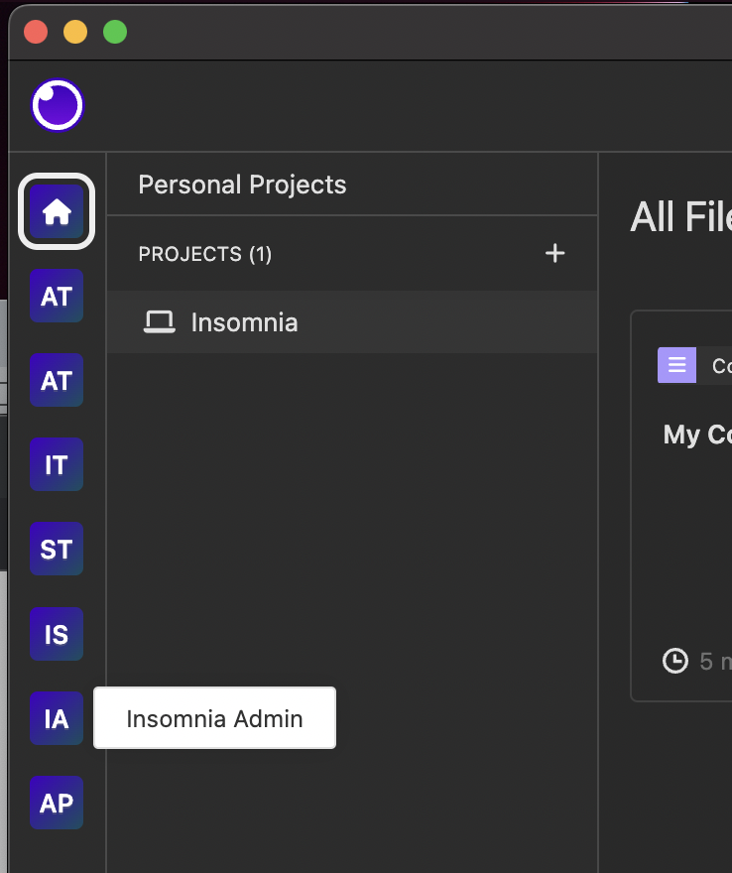The height and width of the screenshot is (873, 732).
Task: Switch to the IA Insomnia Admin organization
Action: click(x=57, y=718)
